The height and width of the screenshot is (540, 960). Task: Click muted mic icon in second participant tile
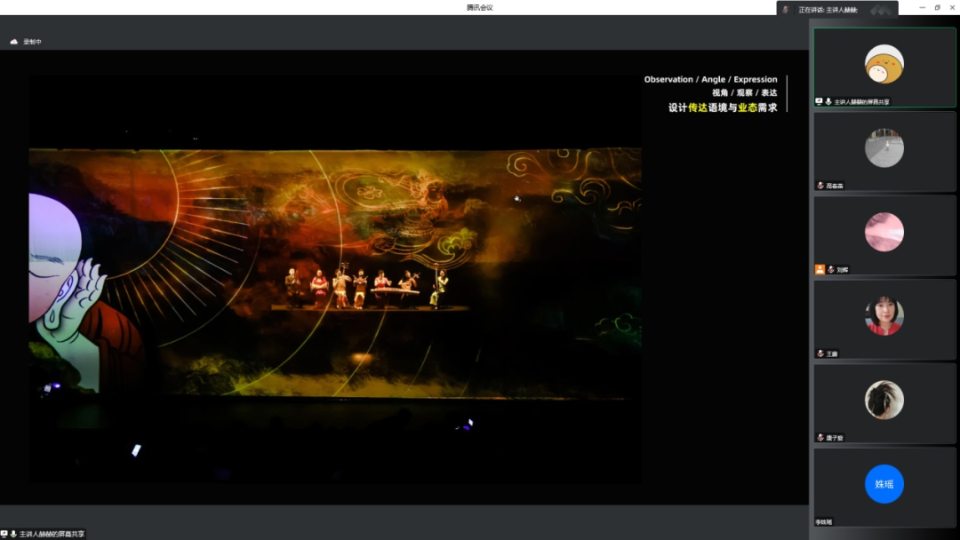tap(820, 186)
